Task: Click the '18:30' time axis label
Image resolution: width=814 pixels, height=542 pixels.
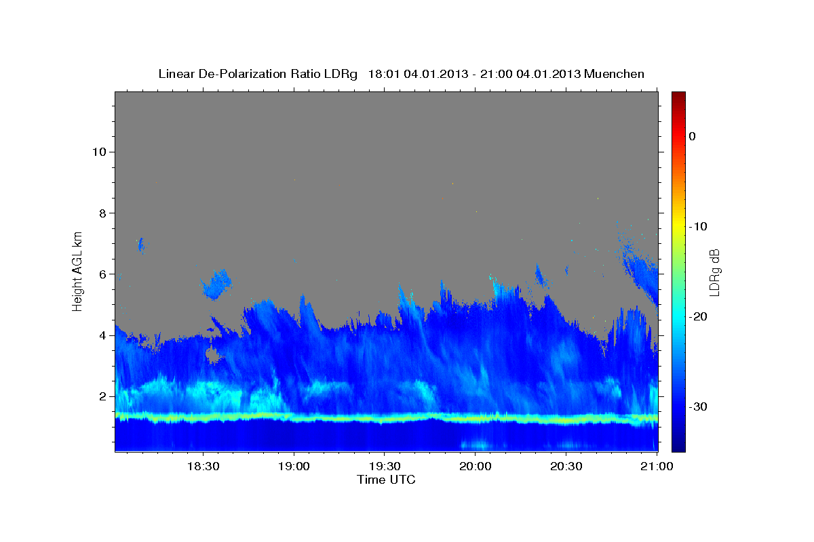Action: (x=203, y=466)
